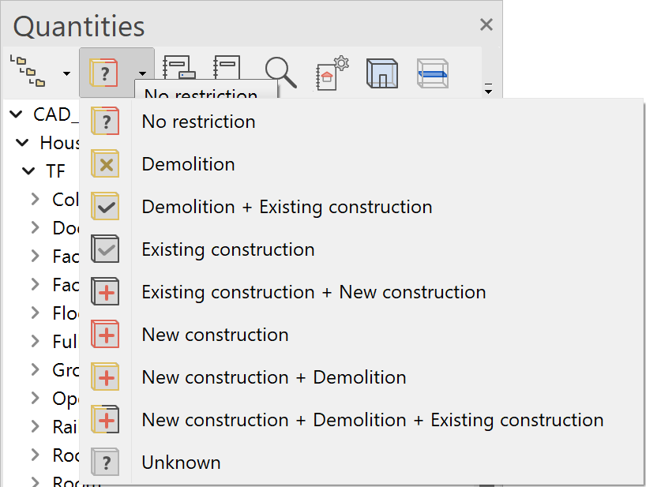
Task: Open the renovation filter dropdown arrow
Action: [142, 73]
